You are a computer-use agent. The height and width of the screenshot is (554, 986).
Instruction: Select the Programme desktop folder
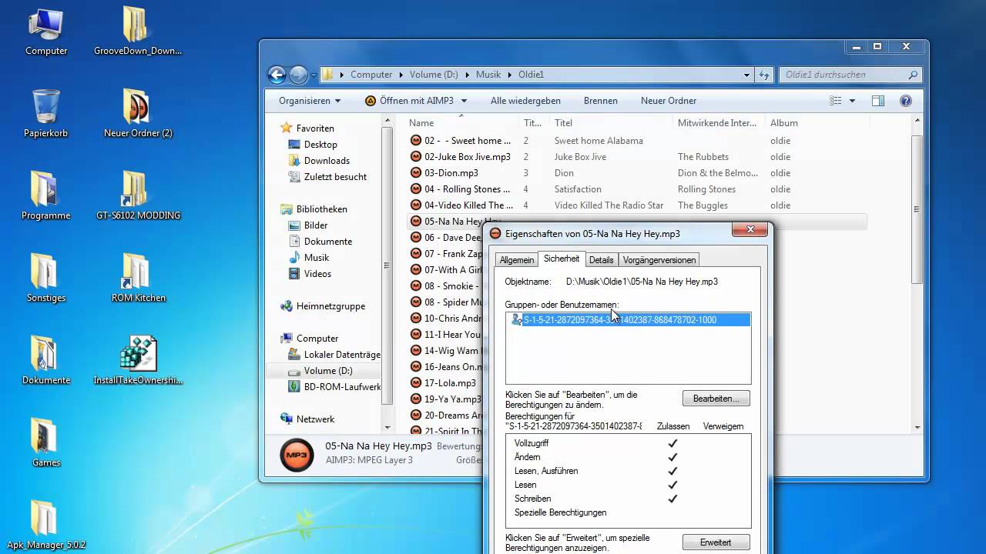click(46, 195)
